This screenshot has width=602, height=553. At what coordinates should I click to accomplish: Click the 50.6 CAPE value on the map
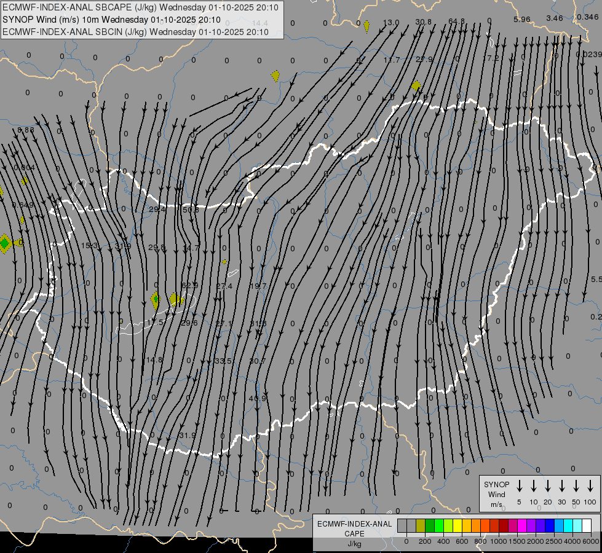pos(191,210)
